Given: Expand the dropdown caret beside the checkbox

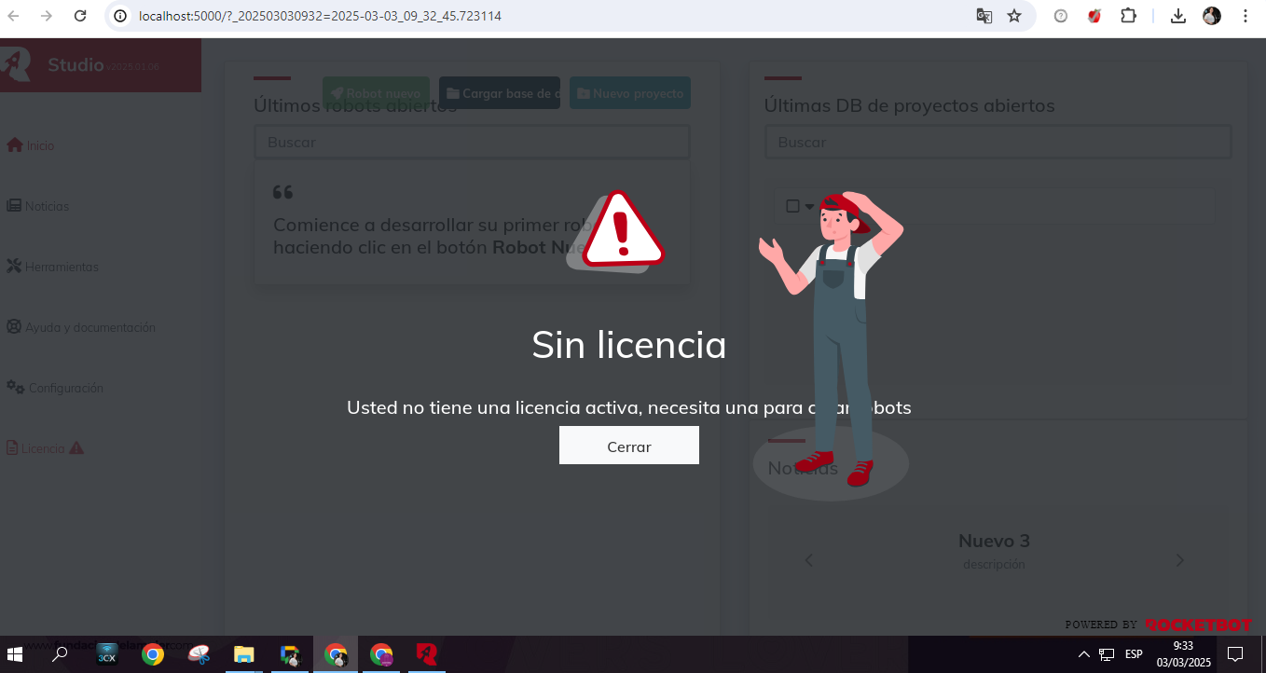Looking at the screenshot, I should pos(809,207).
